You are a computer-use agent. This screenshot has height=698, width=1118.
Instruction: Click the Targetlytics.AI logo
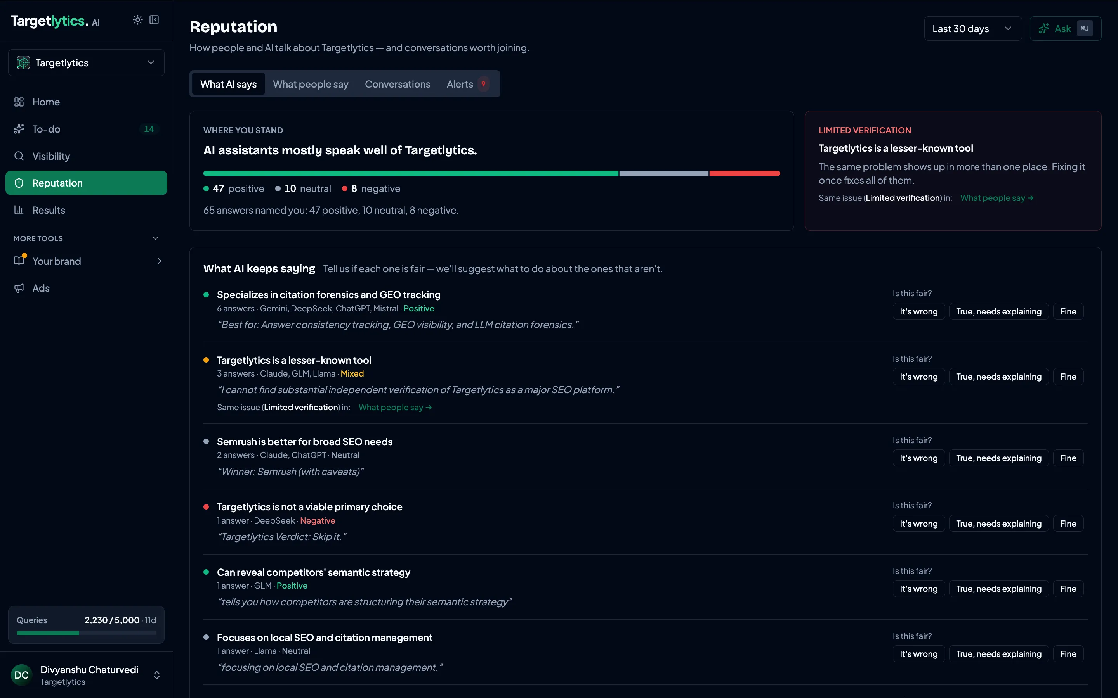(x=55, y=21)
